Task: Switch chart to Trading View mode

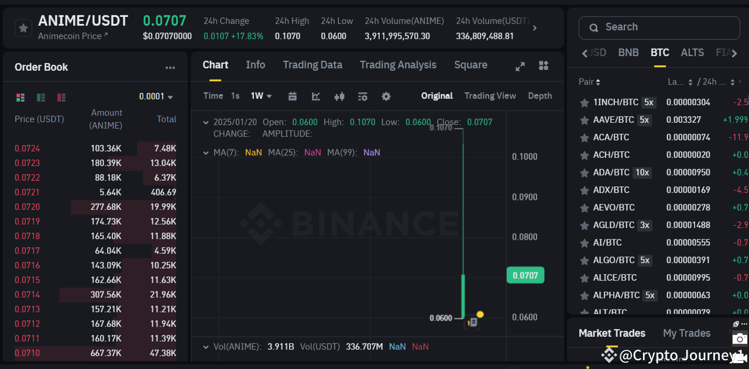Action: point(490,95)
